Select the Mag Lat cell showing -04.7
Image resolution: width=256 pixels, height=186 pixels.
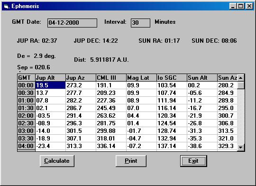coord(142,139)
